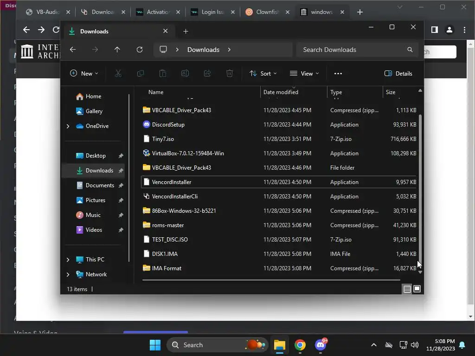Open Pictures in the navigation pane

(96, 200)
